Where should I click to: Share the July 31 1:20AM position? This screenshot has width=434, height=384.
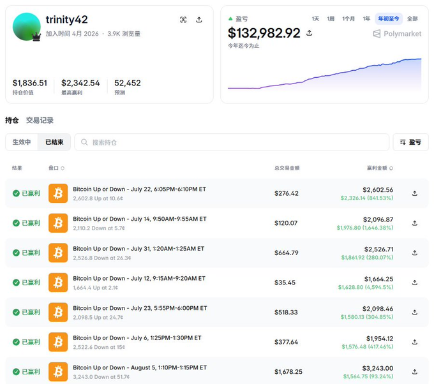(414, 253)
